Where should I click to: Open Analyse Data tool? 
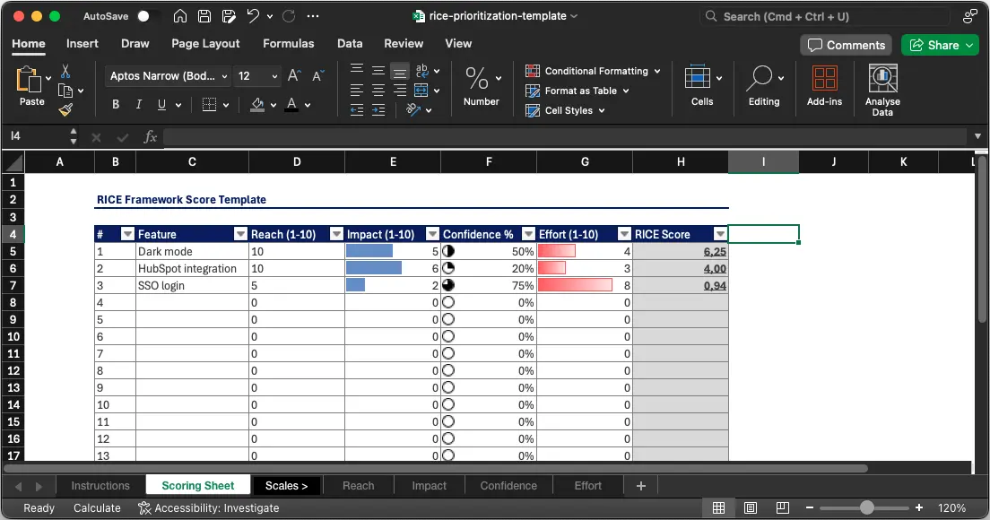pyautogui.click(x=882, y=91)
